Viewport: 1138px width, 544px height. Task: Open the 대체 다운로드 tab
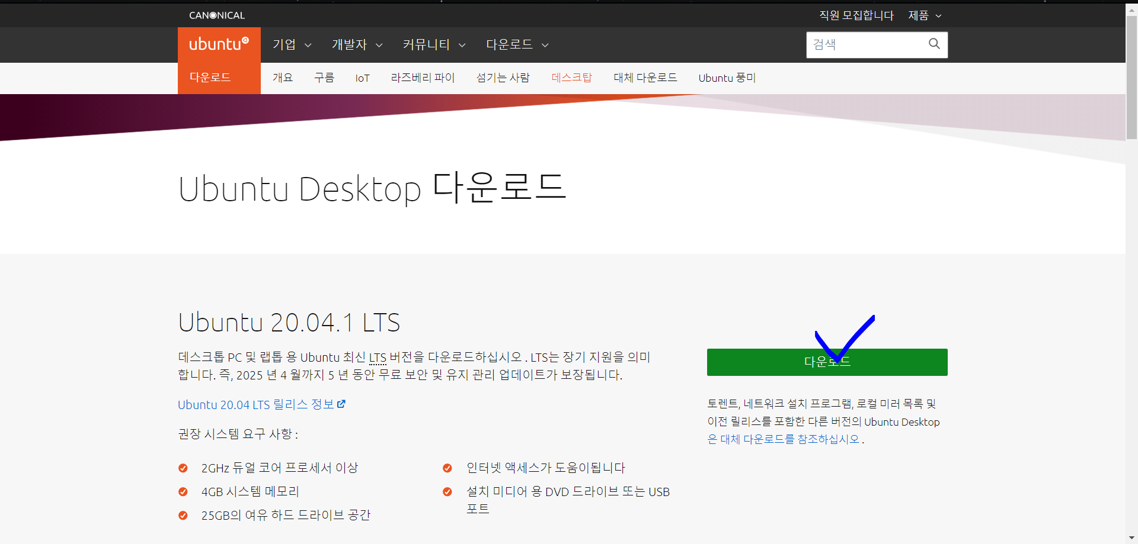coord(645,78)
